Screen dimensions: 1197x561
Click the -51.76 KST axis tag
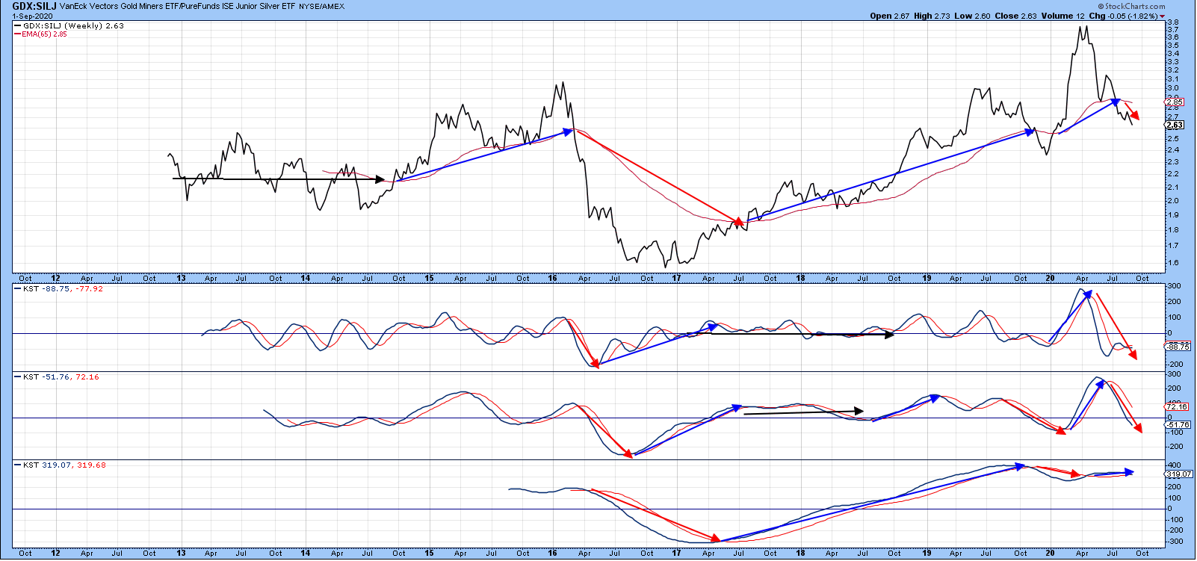click(x=1178, y=425)
